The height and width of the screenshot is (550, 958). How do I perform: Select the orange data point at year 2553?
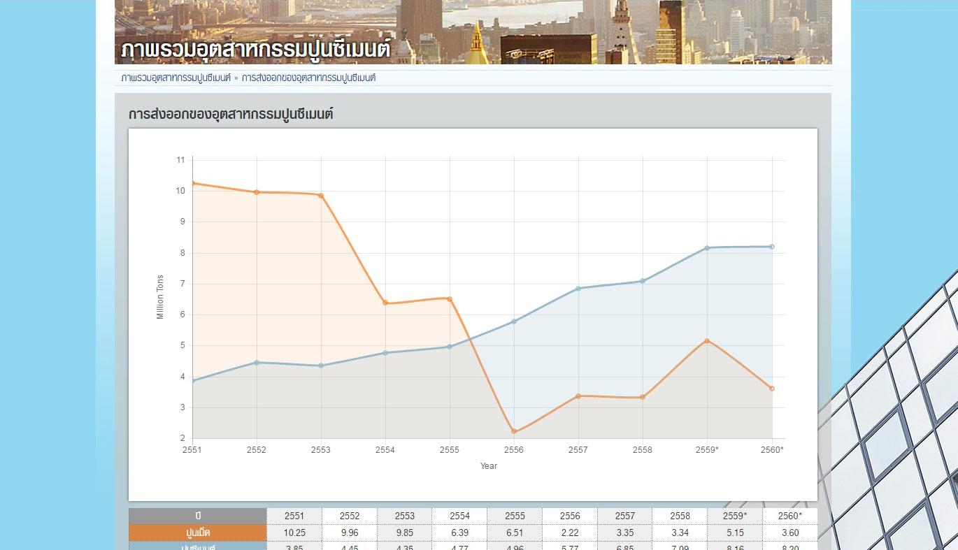[321, 196]
